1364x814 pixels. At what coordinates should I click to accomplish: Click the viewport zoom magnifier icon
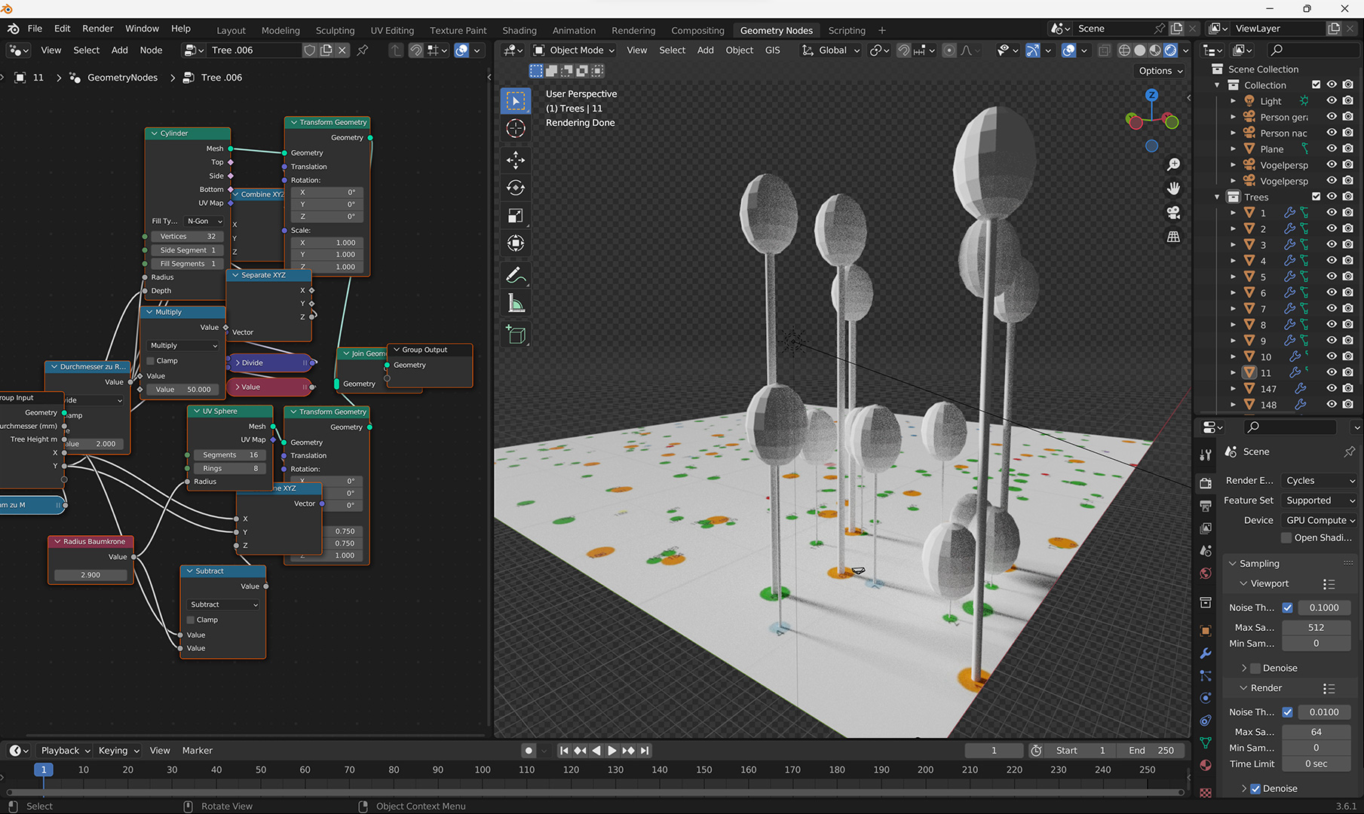(1173, 164)
